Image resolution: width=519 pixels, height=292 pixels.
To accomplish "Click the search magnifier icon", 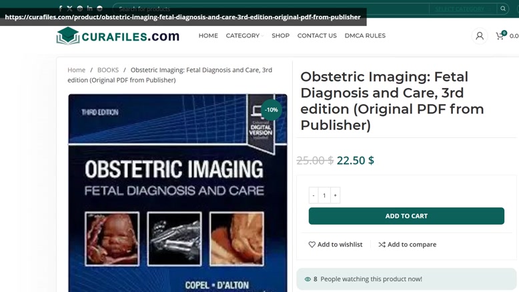I will click(x=503, y=9).
